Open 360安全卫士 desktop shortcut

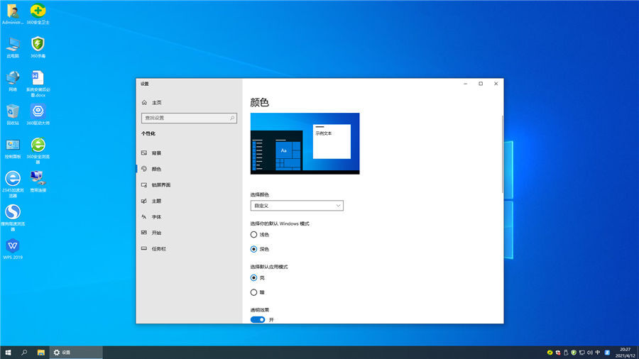pyautogui.click(x=38, y=14)
